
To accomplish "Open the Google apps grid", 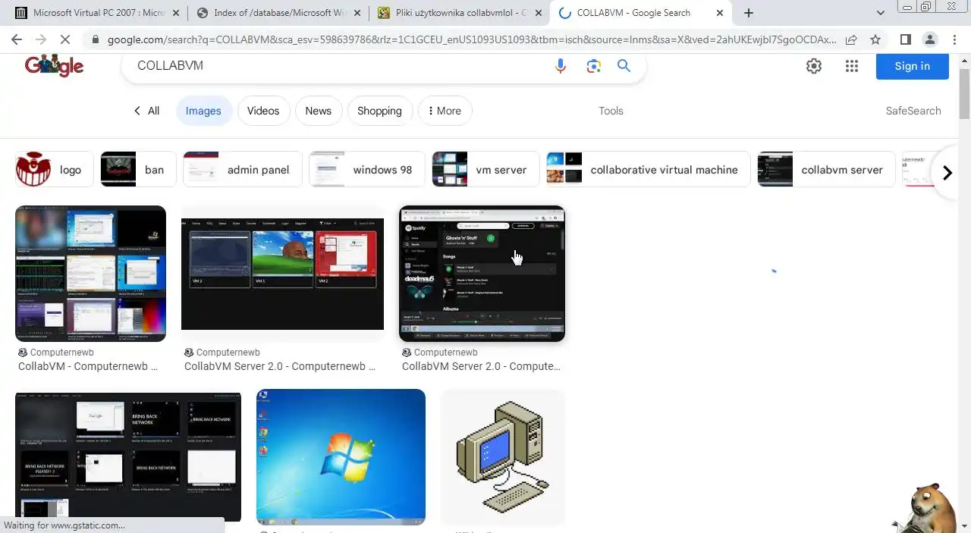I will [x=852, y=66].
